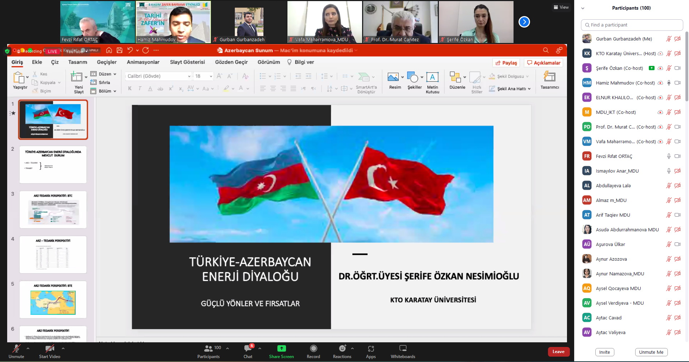
Task: Search in Find a participant field
Action: tap(632, 25)
